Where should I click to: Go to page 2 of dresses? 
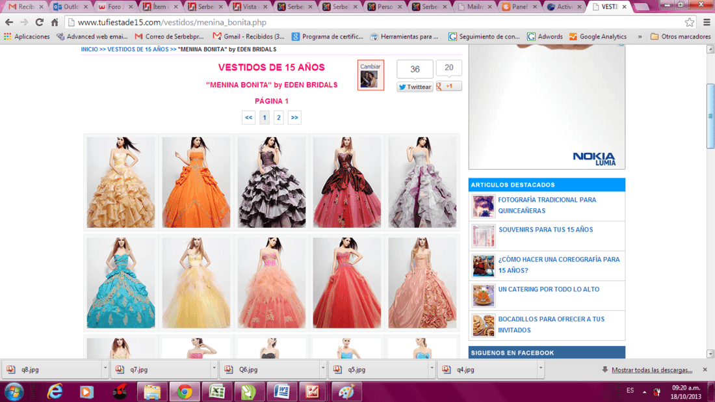click(x=279, y=117)
